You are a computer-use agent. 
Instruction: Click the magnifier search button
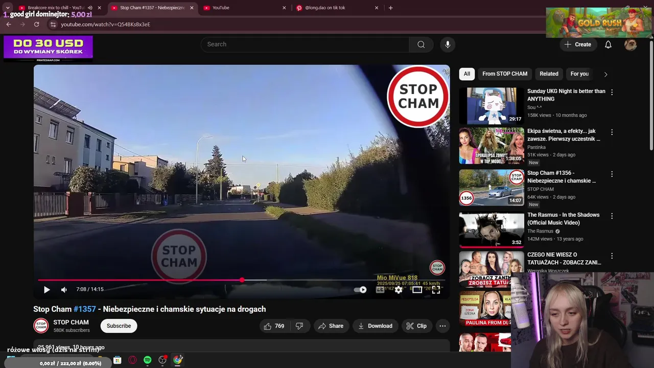point(421,44)
